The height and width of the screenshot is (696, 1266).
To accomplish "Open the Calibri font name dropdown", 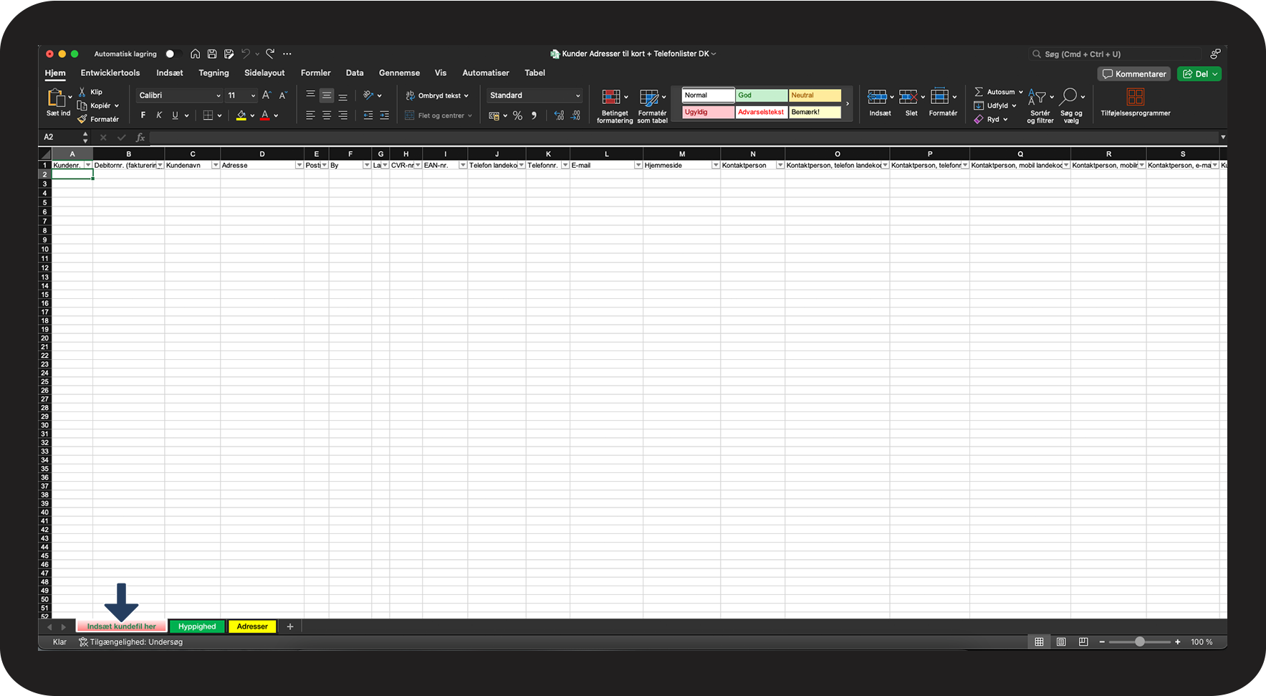I will coord(179,95).
